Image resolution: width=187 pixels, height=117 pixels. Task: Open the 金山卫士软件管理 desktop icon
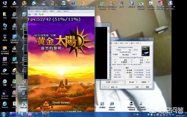(x=15, y=84)
